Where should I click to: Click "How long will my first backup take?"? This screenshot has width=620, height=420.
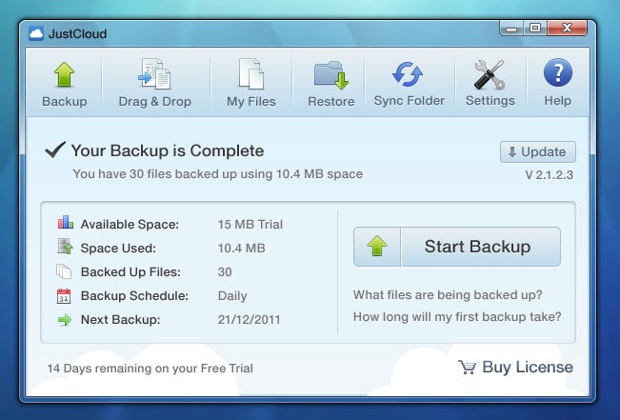click(457, 317)
